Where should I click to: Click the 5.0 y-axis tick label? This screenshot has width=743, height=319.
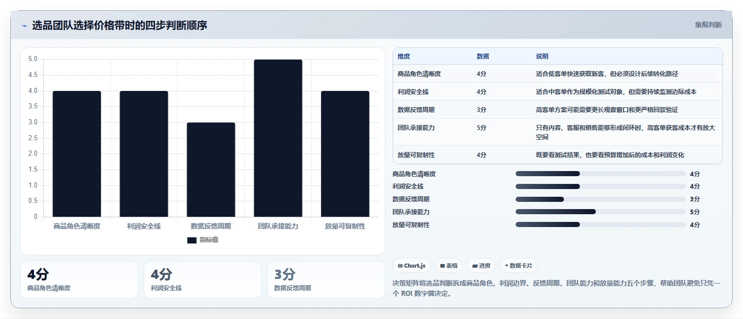(x=32, y=59)
